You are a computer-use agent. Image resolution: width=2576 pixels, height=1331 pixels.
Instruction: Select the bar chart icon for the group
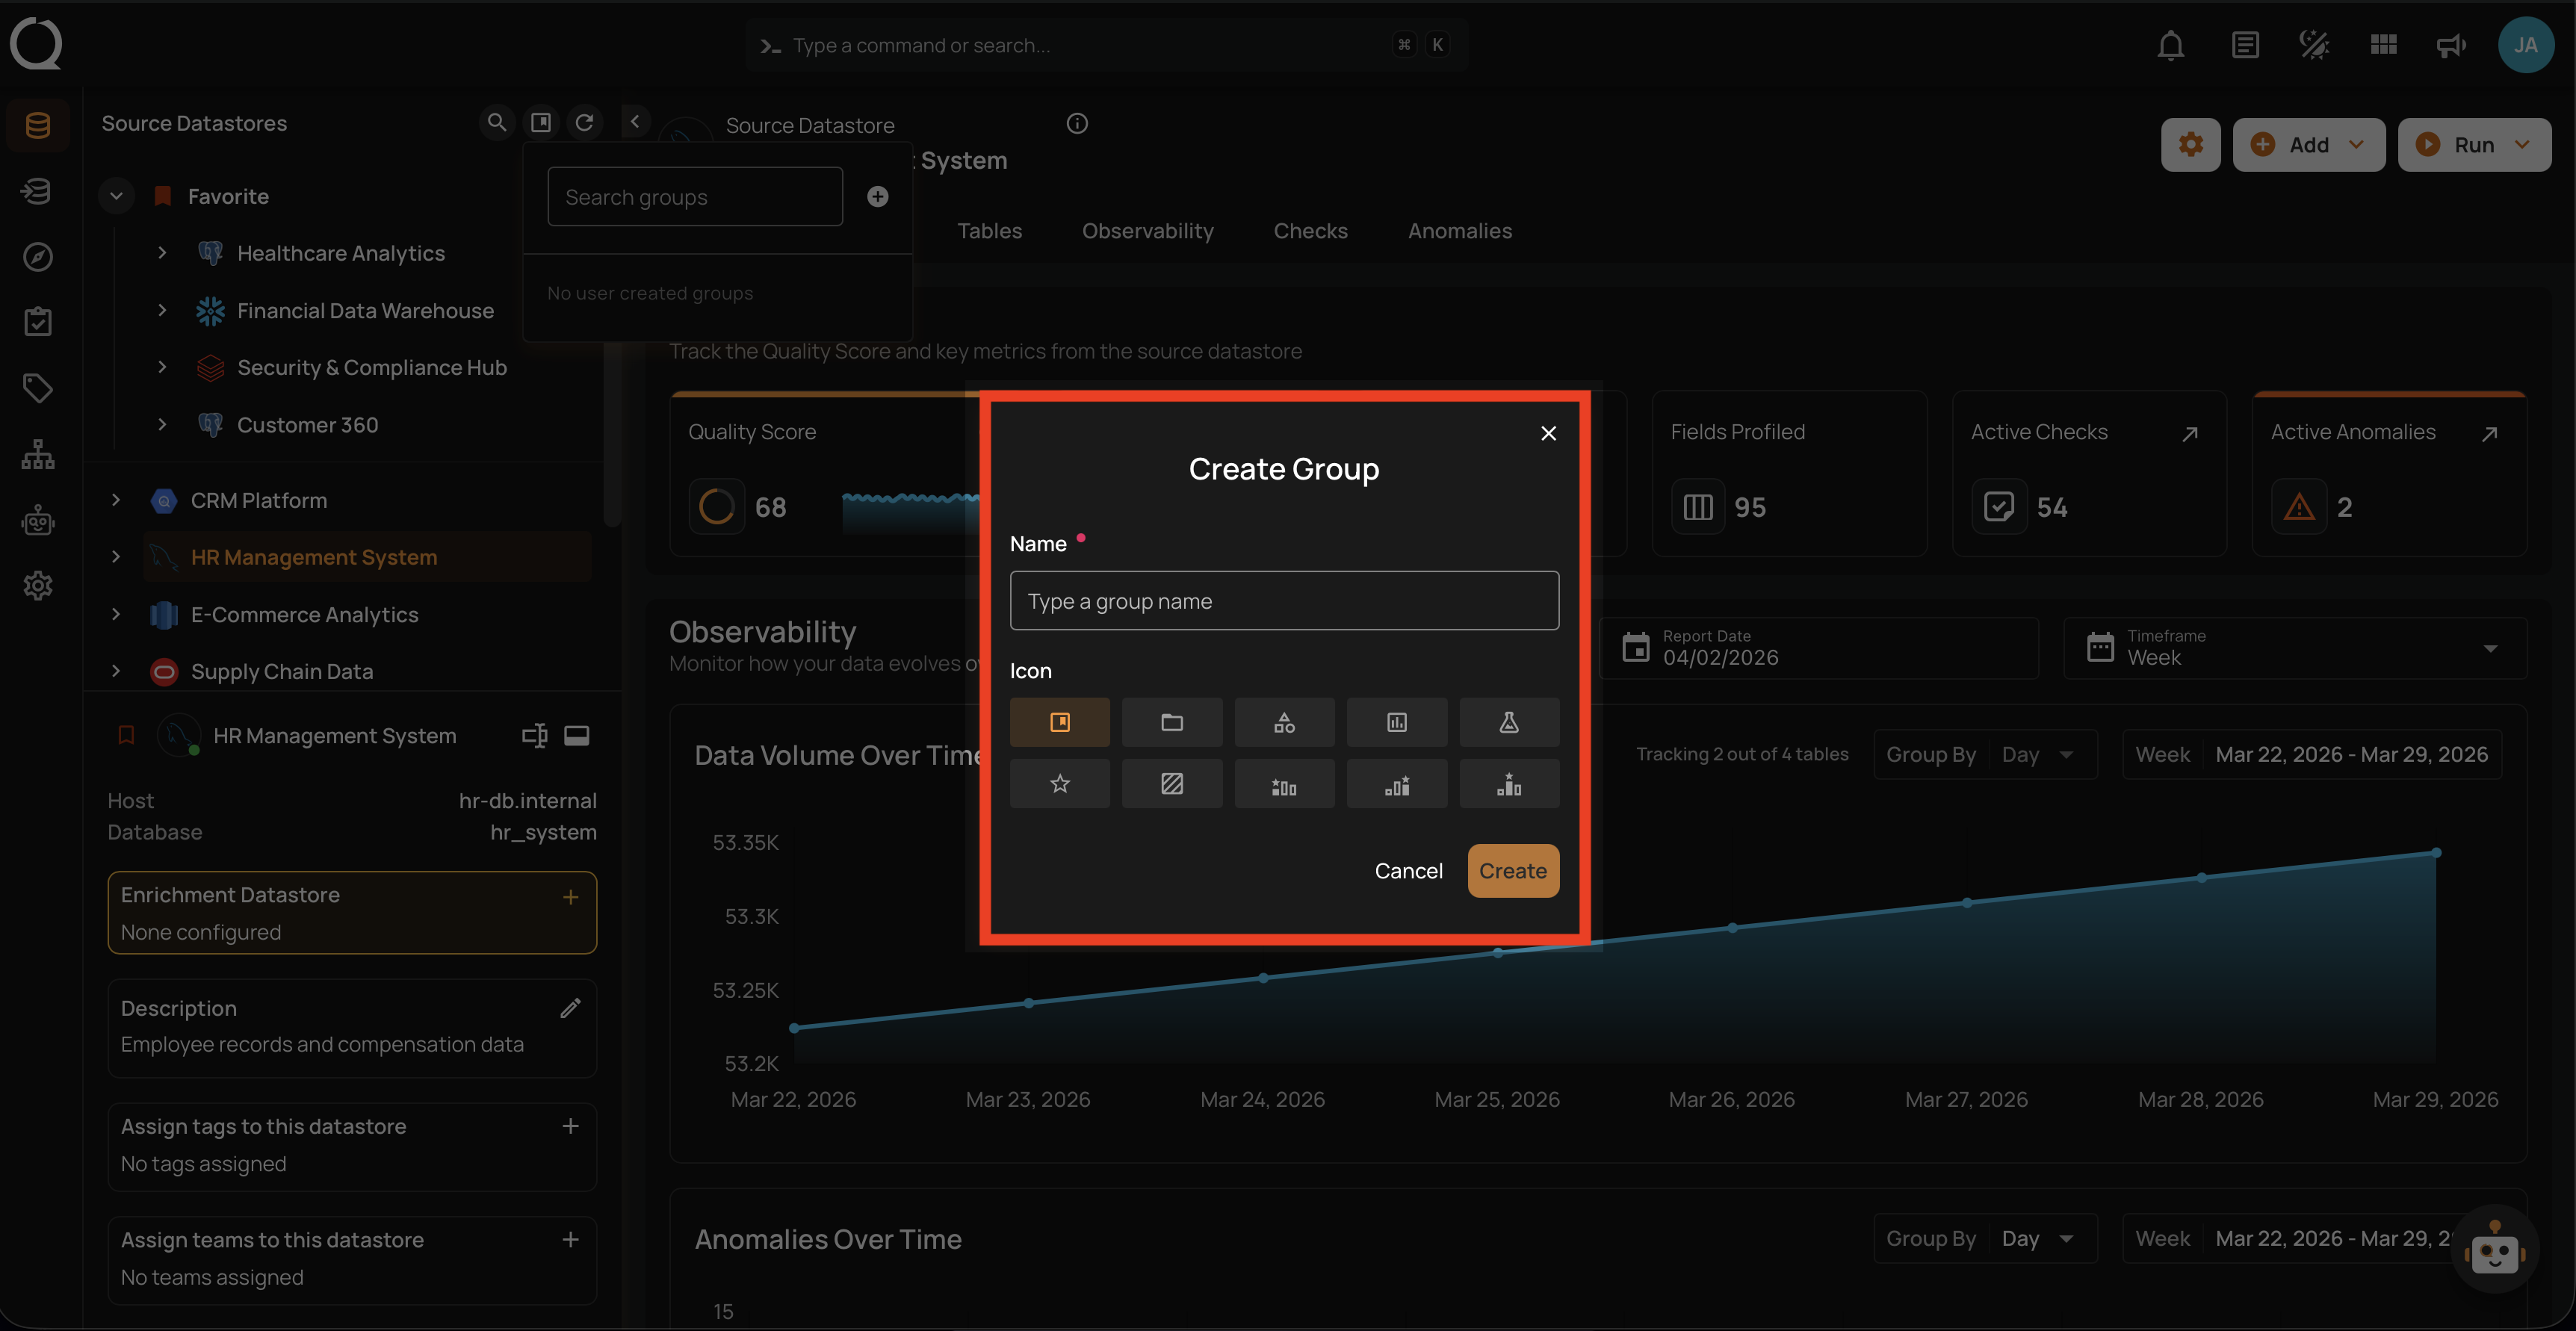1396,722
